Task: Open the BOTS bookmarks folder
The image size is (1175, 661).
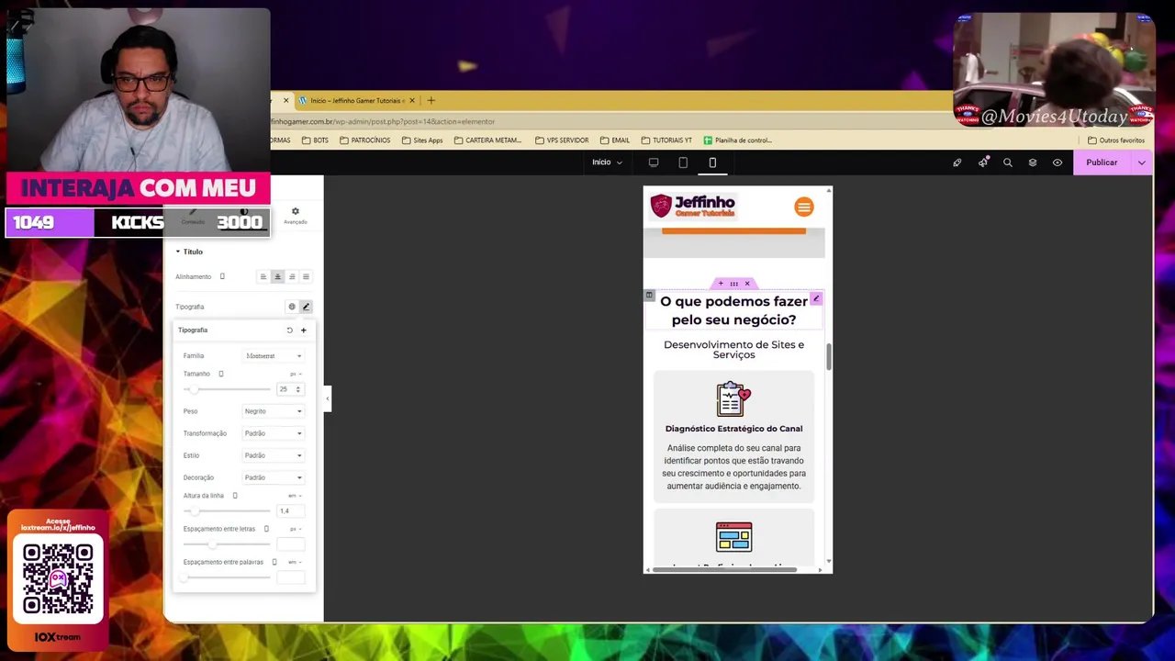Action: pos(315,140)
